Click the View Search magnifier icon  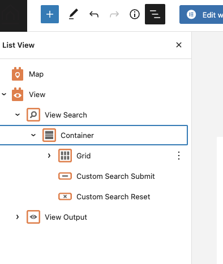tap(33, 115)
